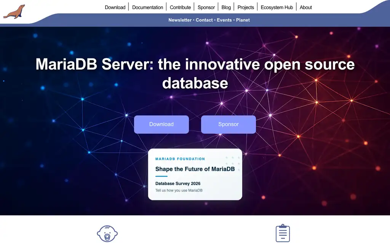
Task: Open the Documentation menu item
Action: [x=147, y=8]
